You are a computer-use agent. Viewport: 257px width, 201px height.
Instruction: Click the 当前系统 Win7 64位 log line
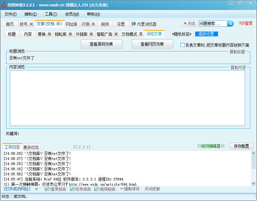click(63, 179)
